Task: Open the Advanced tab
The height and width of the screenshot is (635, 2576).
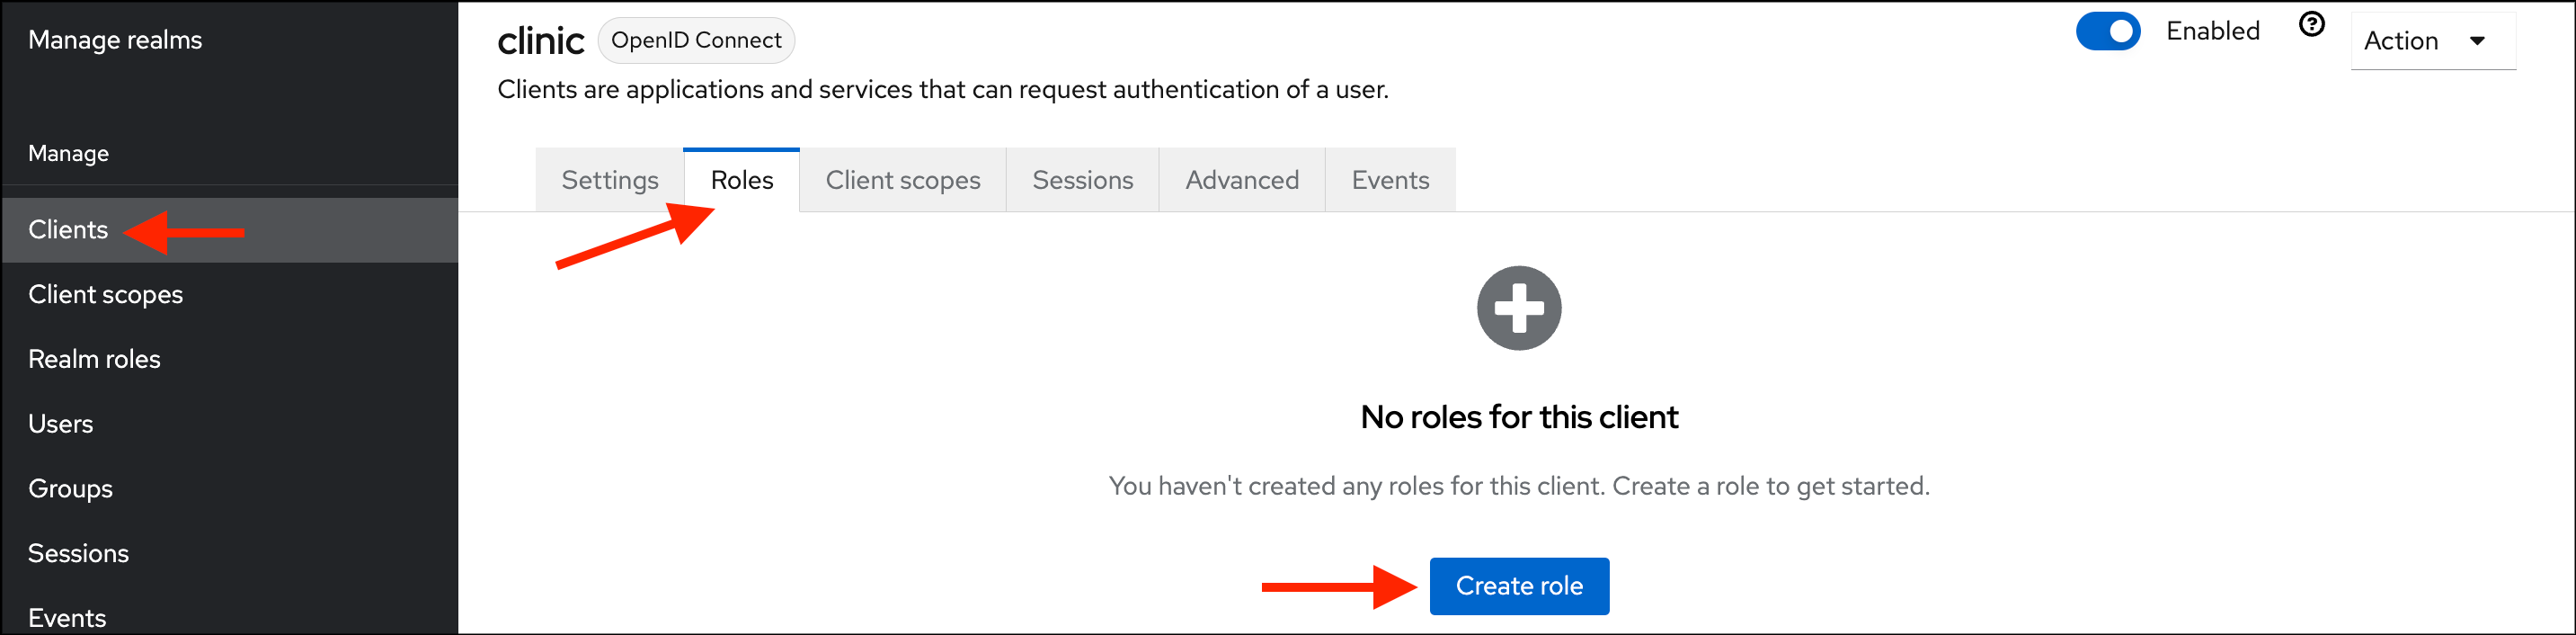Action: (1242, 180)
